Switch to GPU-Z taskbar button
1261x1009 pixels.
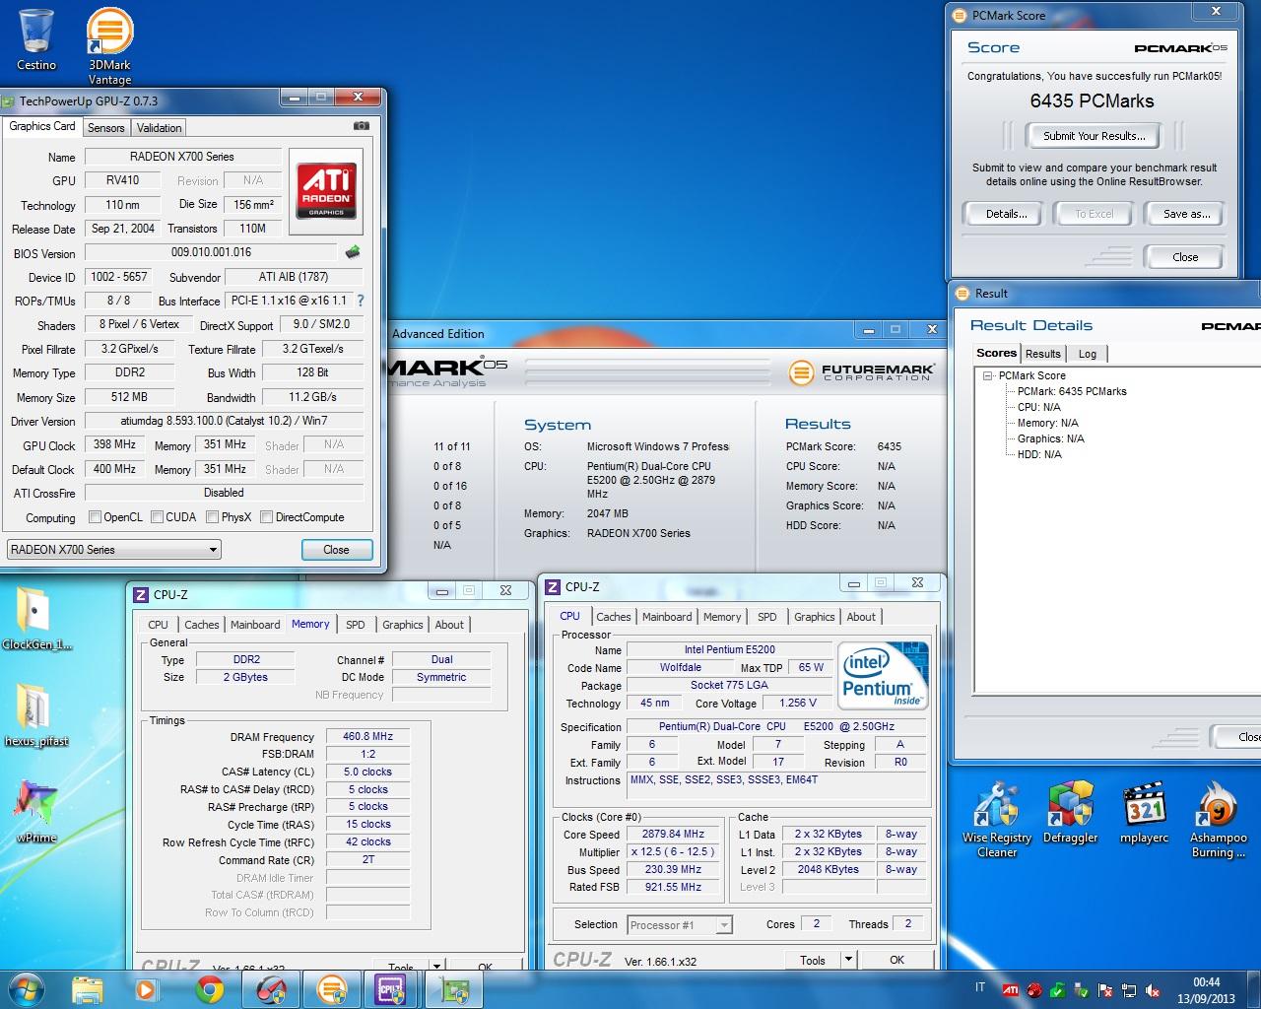[x=453, y=989]
